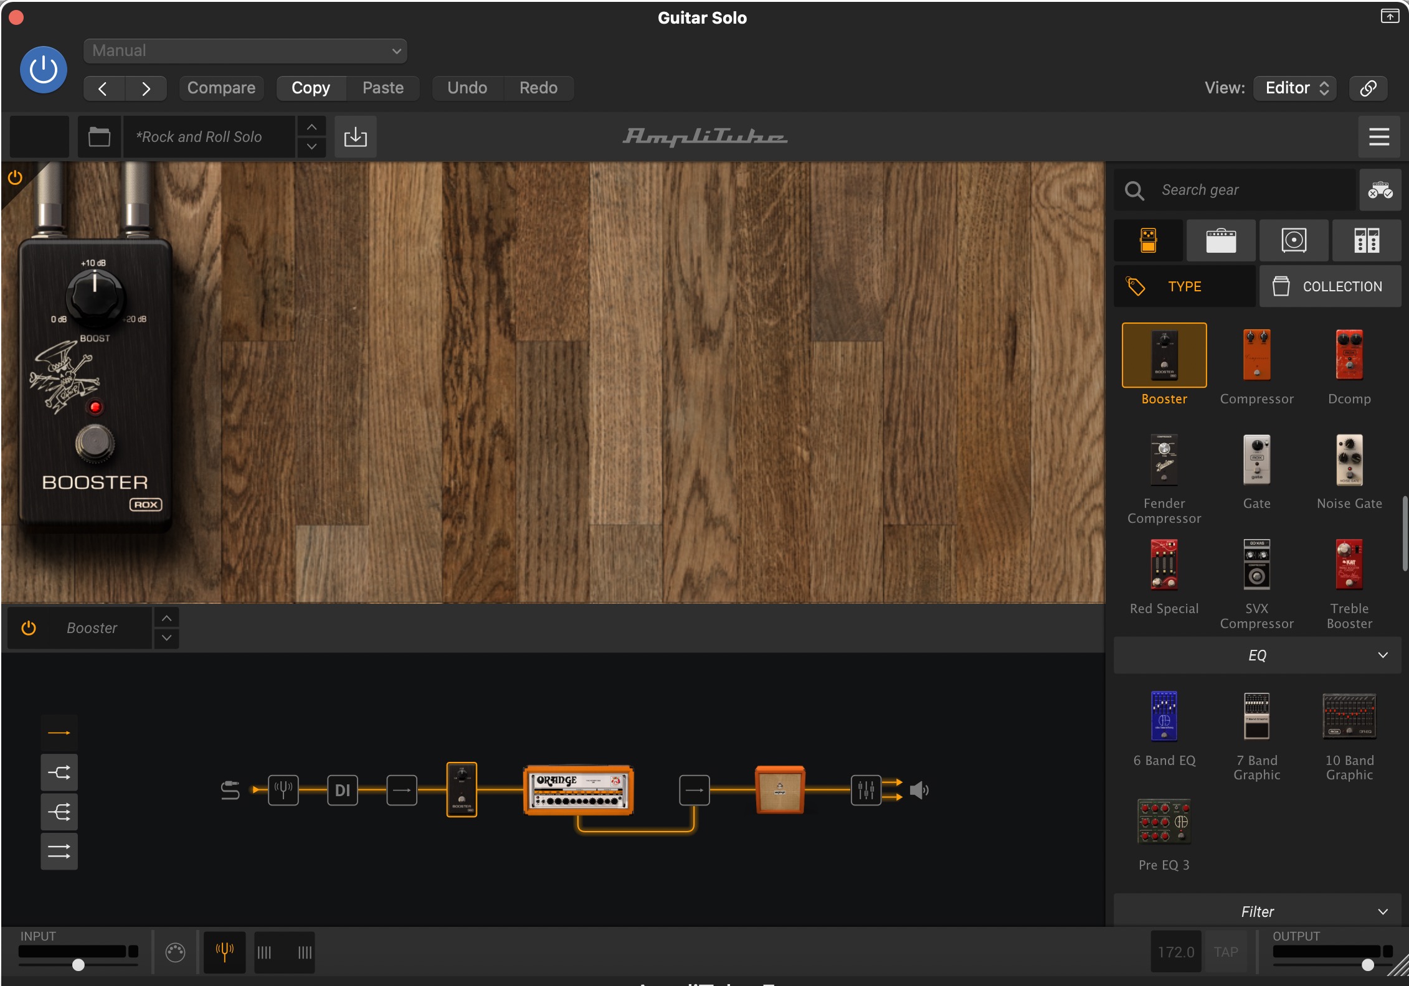Toggle the Booster pedal footswitch
This screenshot has width=1409, height=986.
click(95, 444)
